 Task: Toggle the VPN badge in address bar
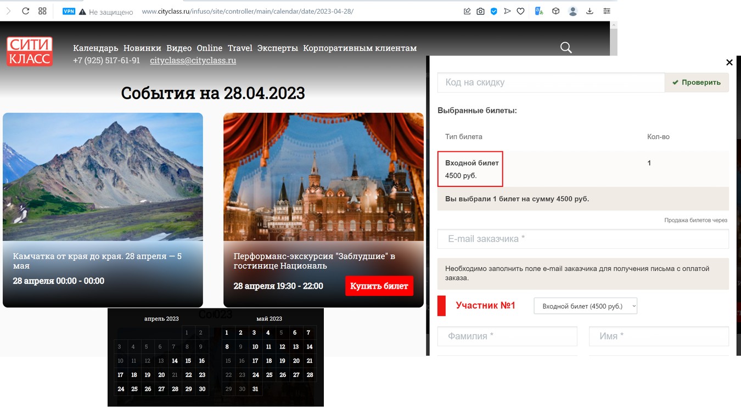(x=69, y=11)
